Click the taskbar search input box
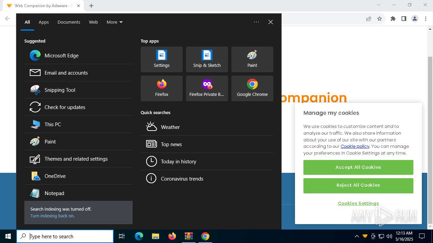433x243 pixels. click(65, 236)
